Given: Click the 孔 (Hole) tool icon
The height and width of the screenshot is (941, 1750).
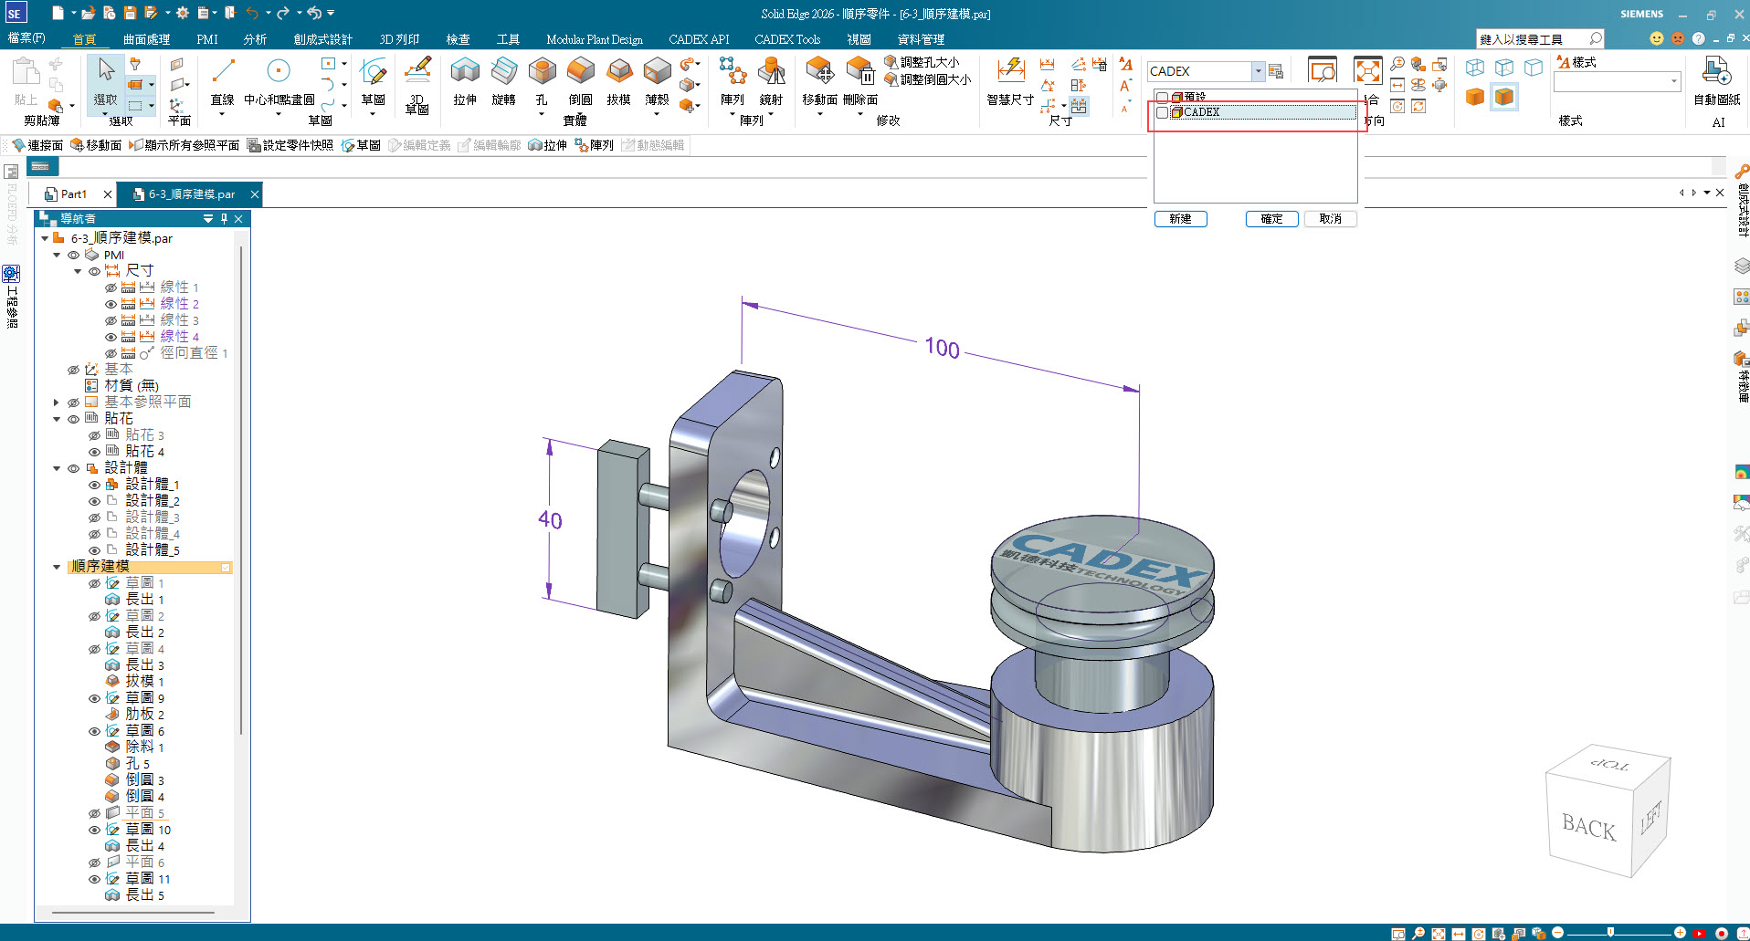Looking at the screenshot, I should coord(542,72).
